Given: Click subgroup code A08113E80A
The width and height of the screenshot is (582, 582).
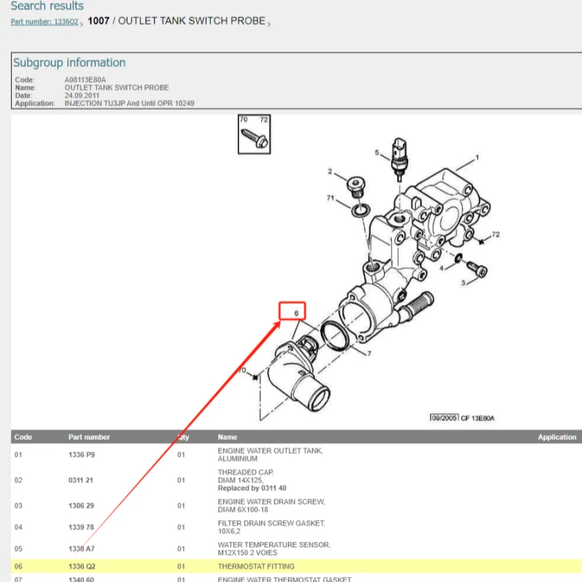Looking at the screenshot, I should [85, 80].
